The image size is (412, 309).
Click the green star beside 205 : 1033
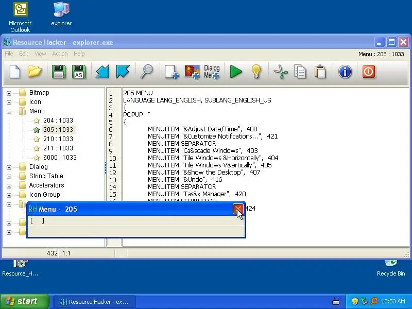37,130
